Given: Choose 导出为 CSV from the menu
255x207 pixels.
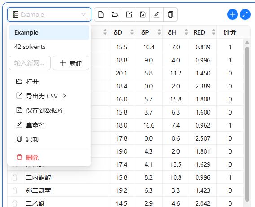Looking at the screenshot, I should 49,96.
